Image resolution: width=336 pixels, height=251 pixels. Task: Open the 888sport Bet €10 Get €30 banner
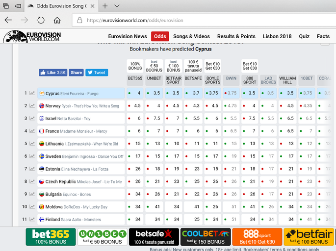tap(257, 237)
